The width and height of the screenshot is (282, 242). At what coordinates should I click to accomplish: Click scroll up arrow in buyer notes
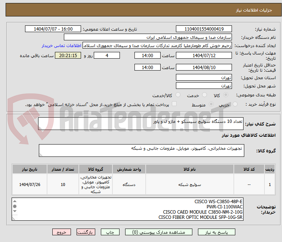click(x=15, y=201)
